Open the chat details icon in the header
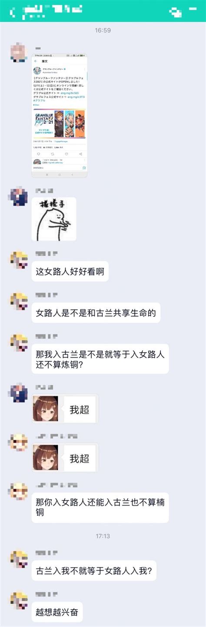206x627 pixels. 176,12
